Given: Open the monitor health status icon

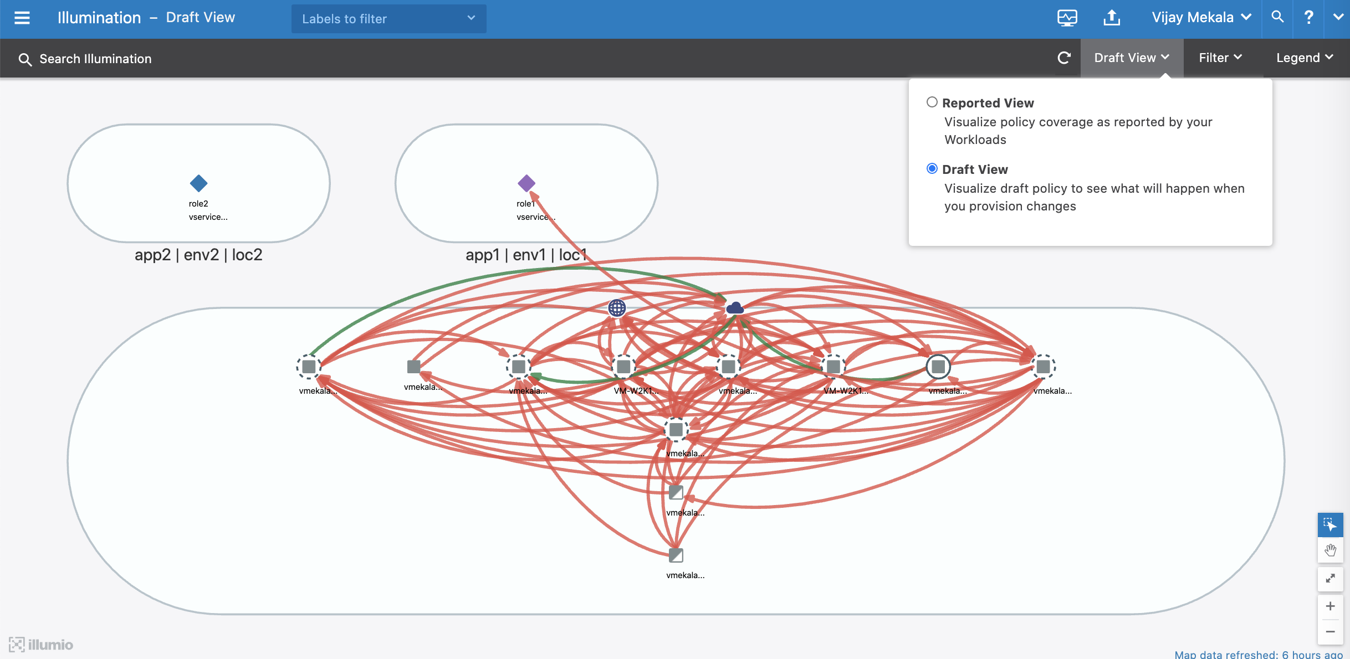Looking at the screenshot, I should pos(1067,18).
